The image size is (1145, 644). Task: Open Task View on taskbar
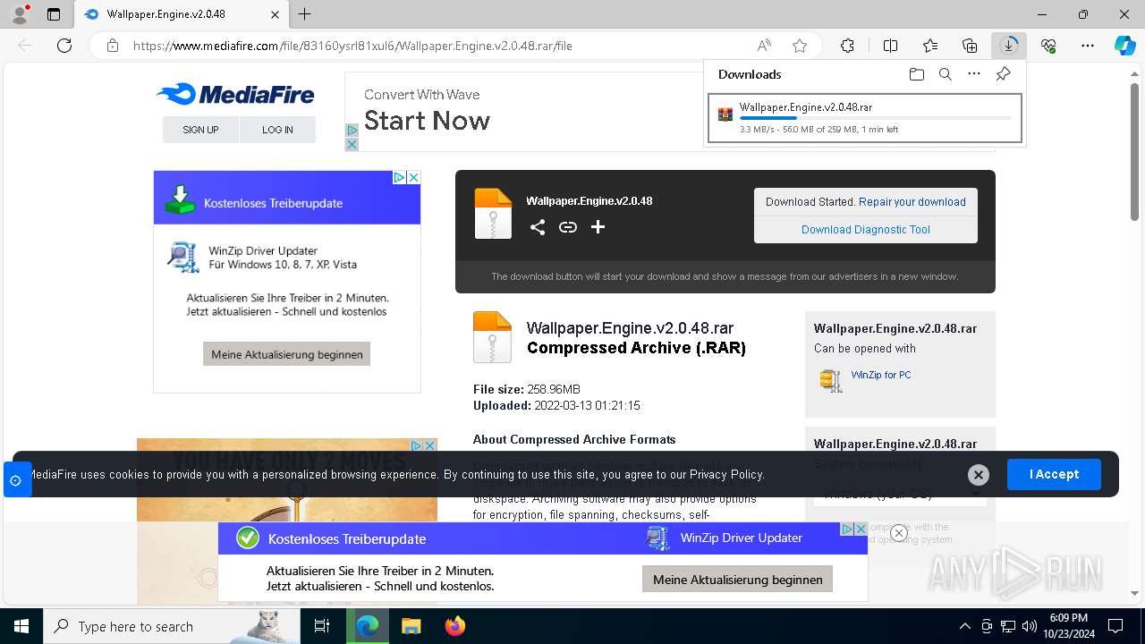(322, 626)
